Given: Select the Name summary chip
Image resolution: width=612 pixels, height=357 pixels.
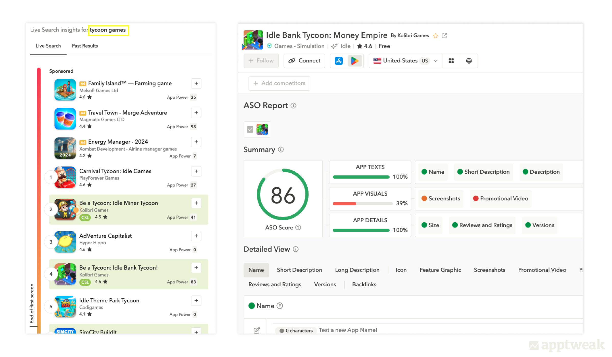Looking at the screenshot, I should 433,172.
